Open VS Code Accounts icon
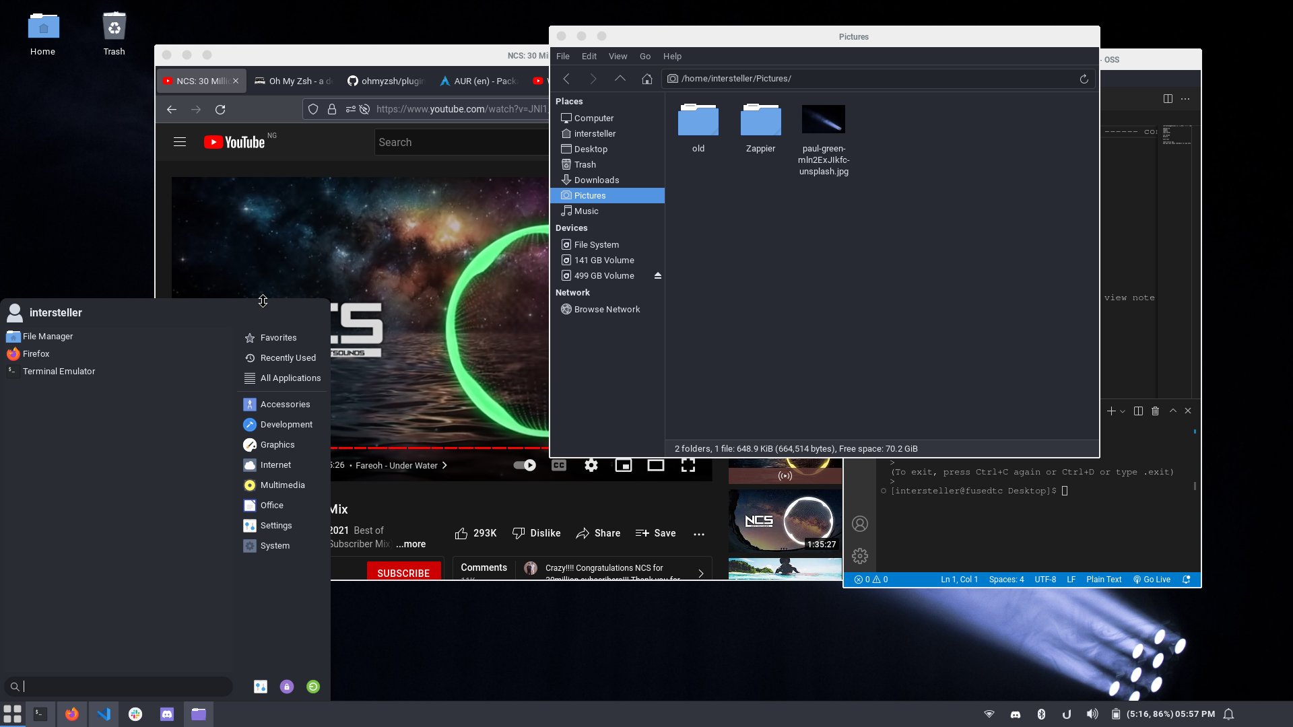The height and width of the screenshot is (727, 1293). pyautogui.click(x=860, y=524)
